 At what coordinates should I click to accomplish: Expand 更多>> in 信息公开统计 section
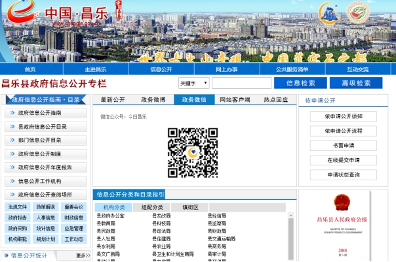[82, 255]
